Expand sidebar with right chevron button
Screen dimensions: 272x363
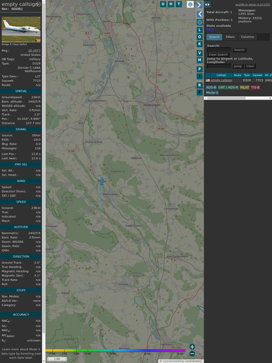(199, 5)
